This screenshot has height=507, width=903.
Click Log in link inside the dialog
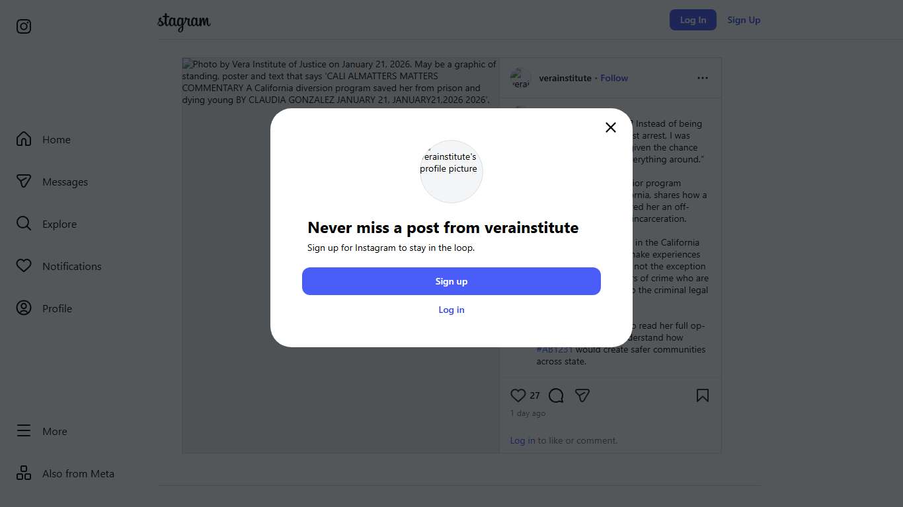click(x=451, y=310)
